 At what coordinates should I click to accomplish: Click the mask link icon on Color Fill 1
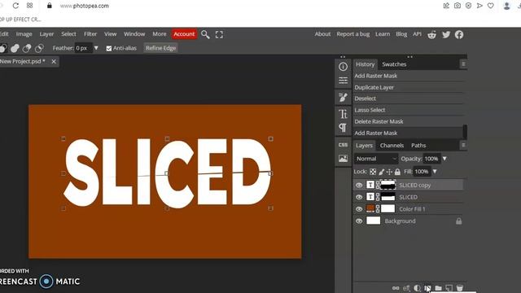click(378, 209)
